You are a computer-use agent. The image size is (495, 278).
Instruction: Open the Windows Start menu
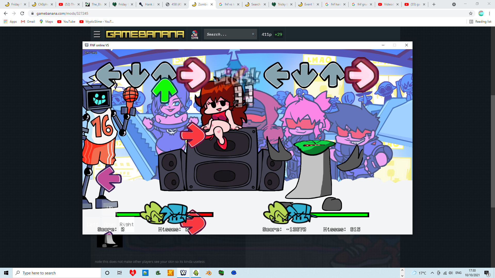coord(6,273)
